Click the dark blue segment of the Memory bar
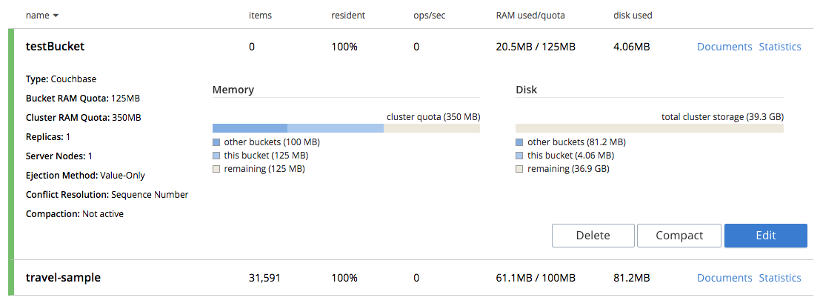Viewport: 820px width, 306px height. pos(250,127)
